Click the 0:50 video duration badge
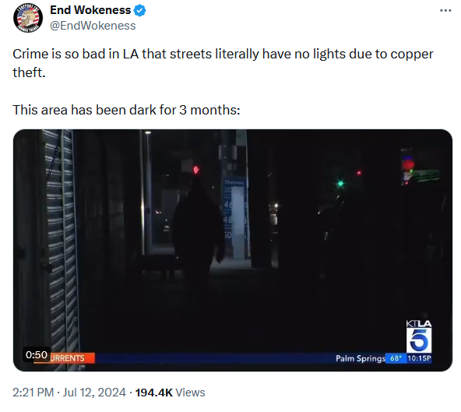461x412 pixels. (37, 354)
